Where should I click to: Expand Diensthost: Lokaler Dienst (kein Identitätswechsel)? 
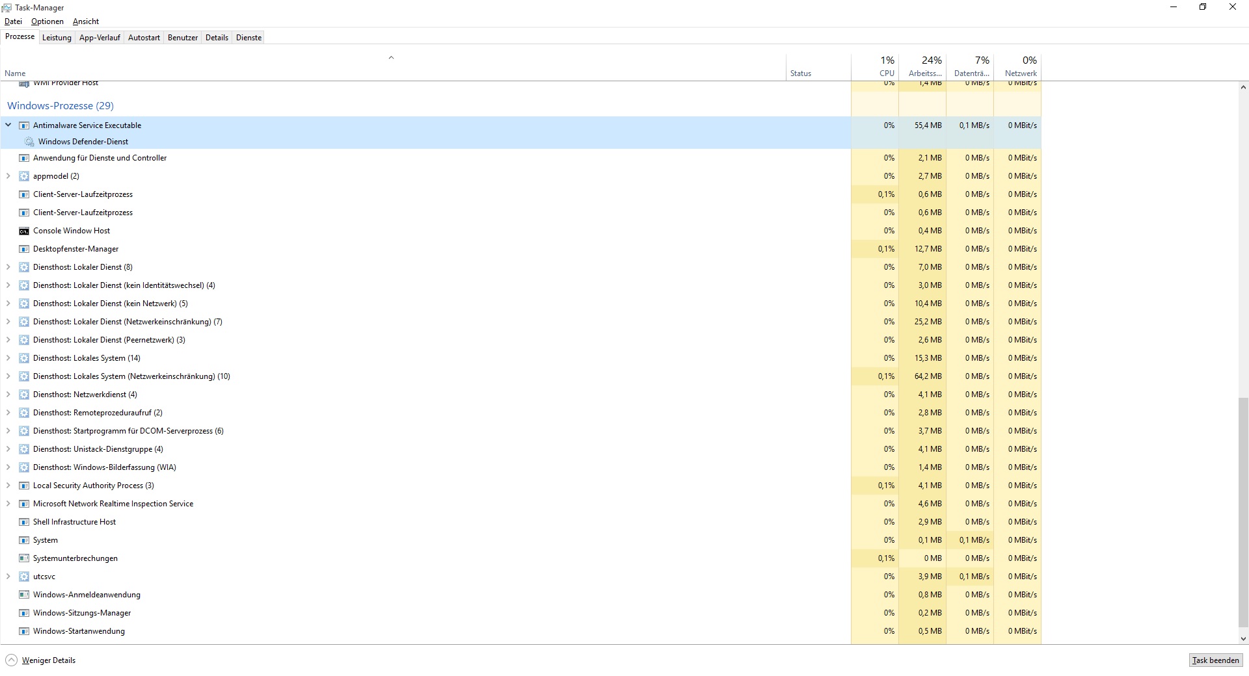point(8,285)
